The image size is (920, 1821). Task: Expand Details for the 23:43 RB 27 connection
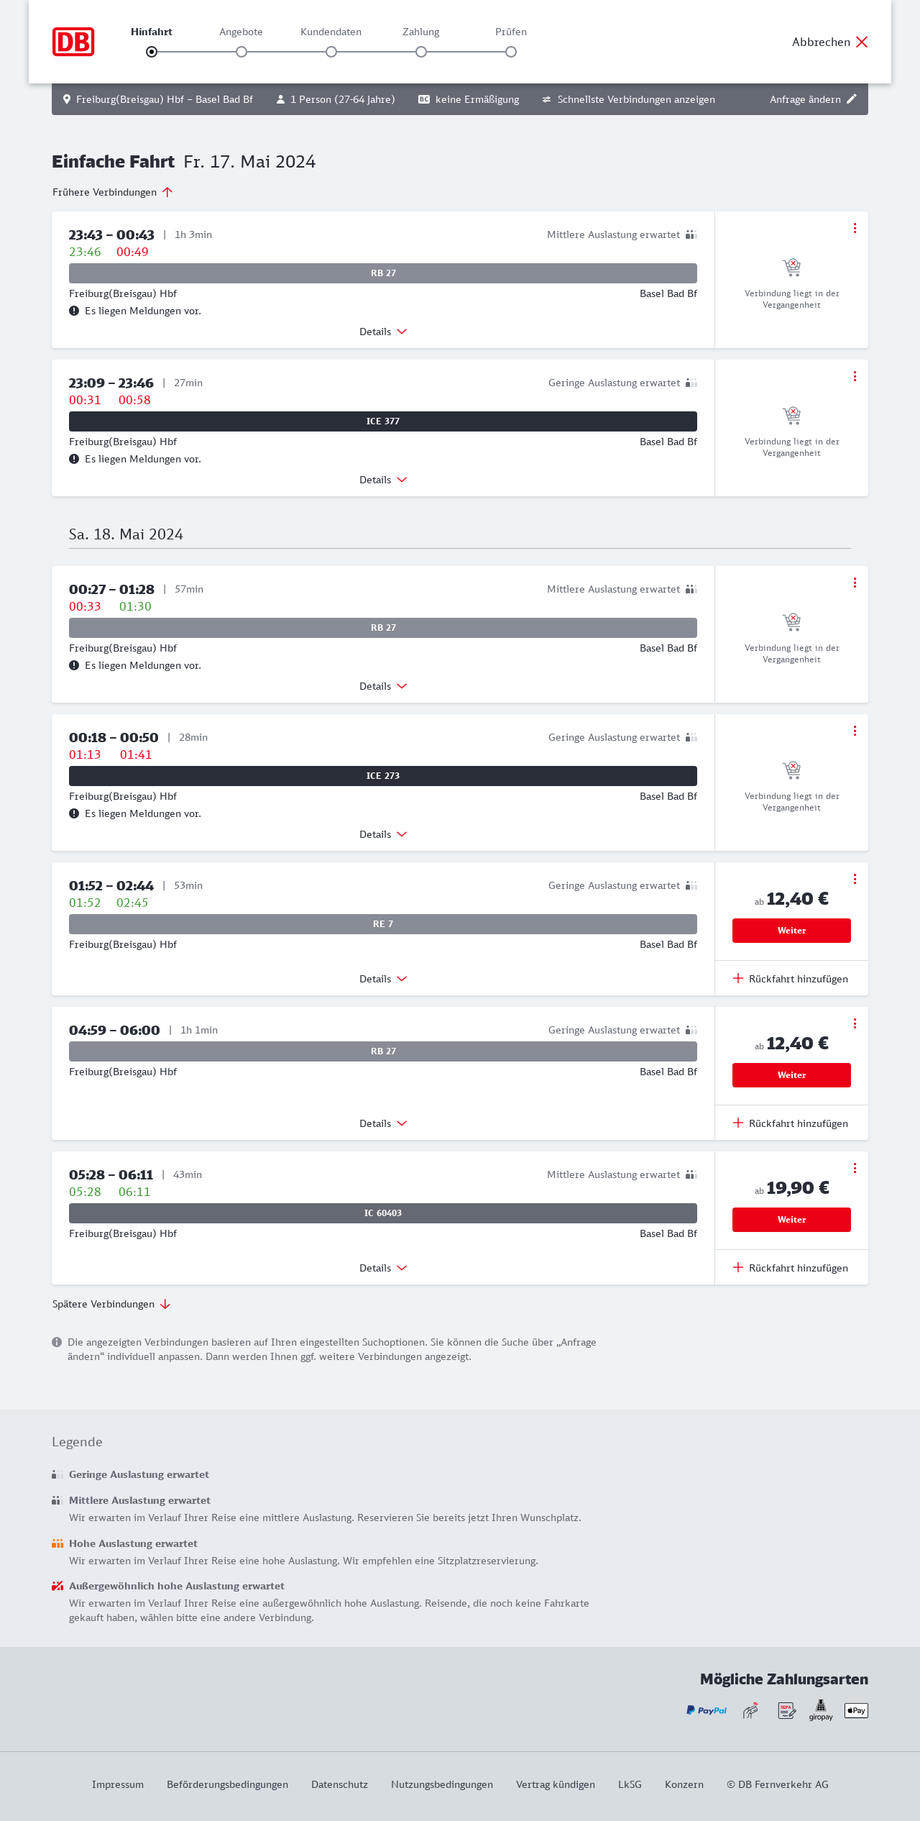click(x=383, y=332)
